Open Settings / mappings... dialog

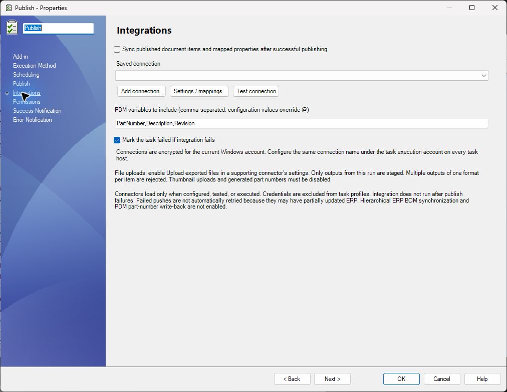pyautogui.click(x=199, y=91)
